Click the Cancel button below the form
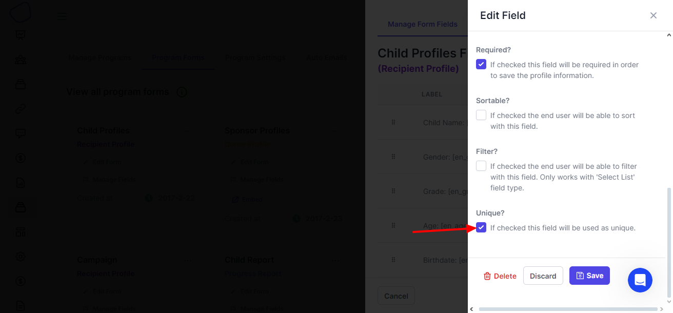The height and width of the screenshot is (313, 673). click(396, 296)
